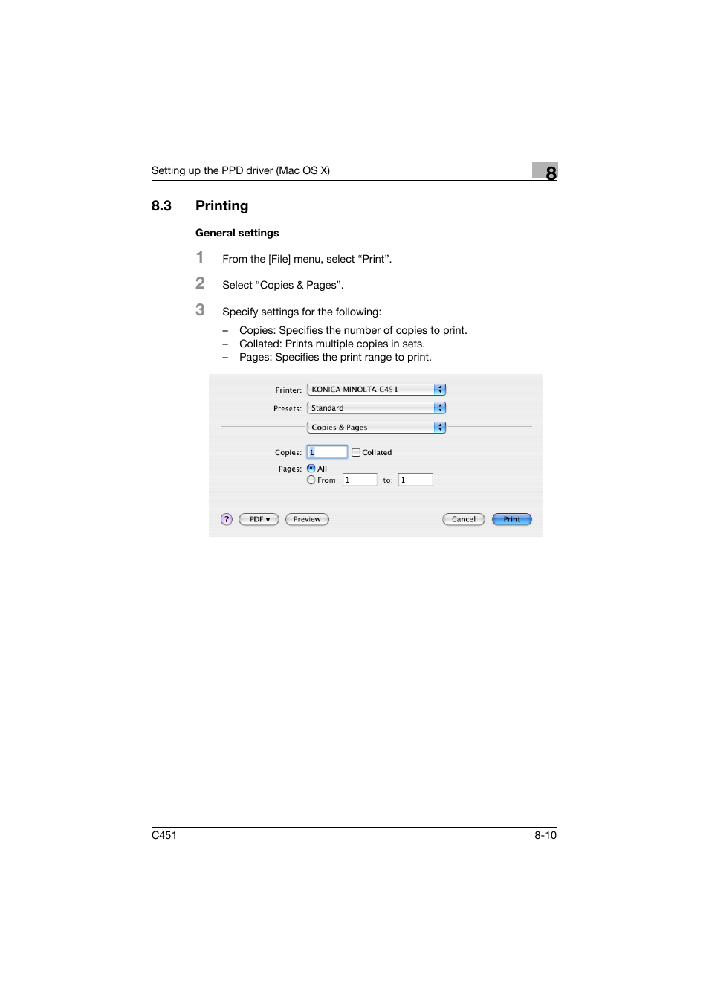Image resolution: width=709 pixels, height=1004 pixels.
Task: Click the chapter number 8 tab in header
Action: click(x=545, y=172)
